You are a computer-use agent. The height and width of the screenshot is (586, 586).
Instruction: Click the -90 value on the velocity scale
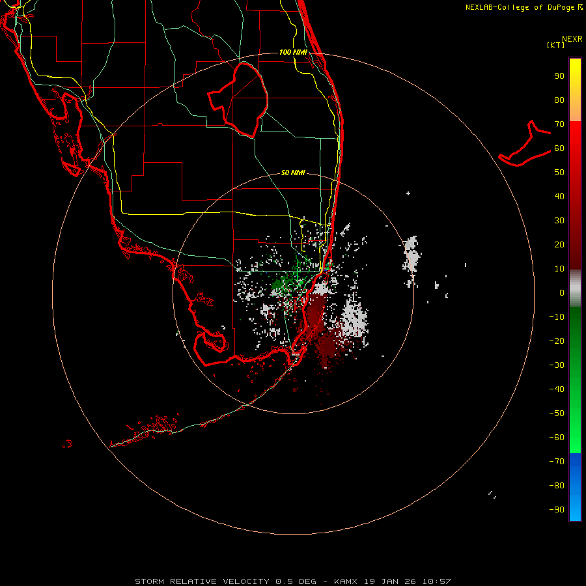557,509
